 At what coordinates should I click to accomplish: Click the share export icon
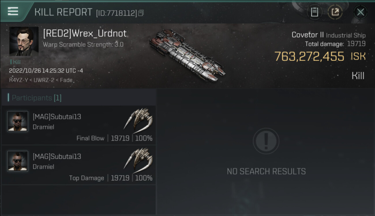(335, 12)
